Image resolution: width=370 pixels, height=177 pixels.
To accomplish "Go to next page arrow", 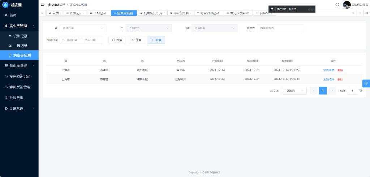I will (x=332, y=91).
